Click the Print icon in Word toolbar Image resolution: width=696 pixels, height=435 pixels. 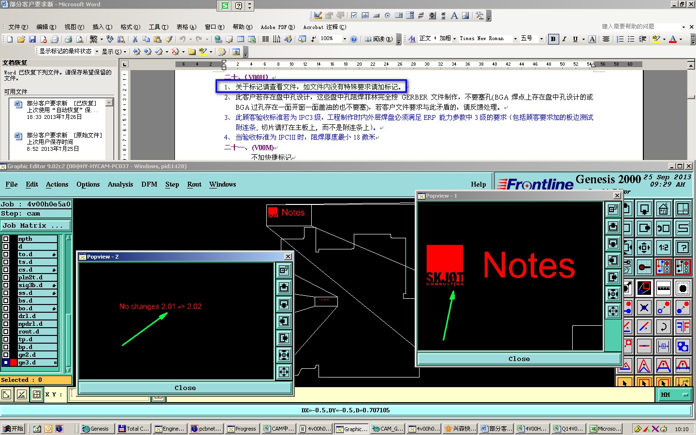68,39
